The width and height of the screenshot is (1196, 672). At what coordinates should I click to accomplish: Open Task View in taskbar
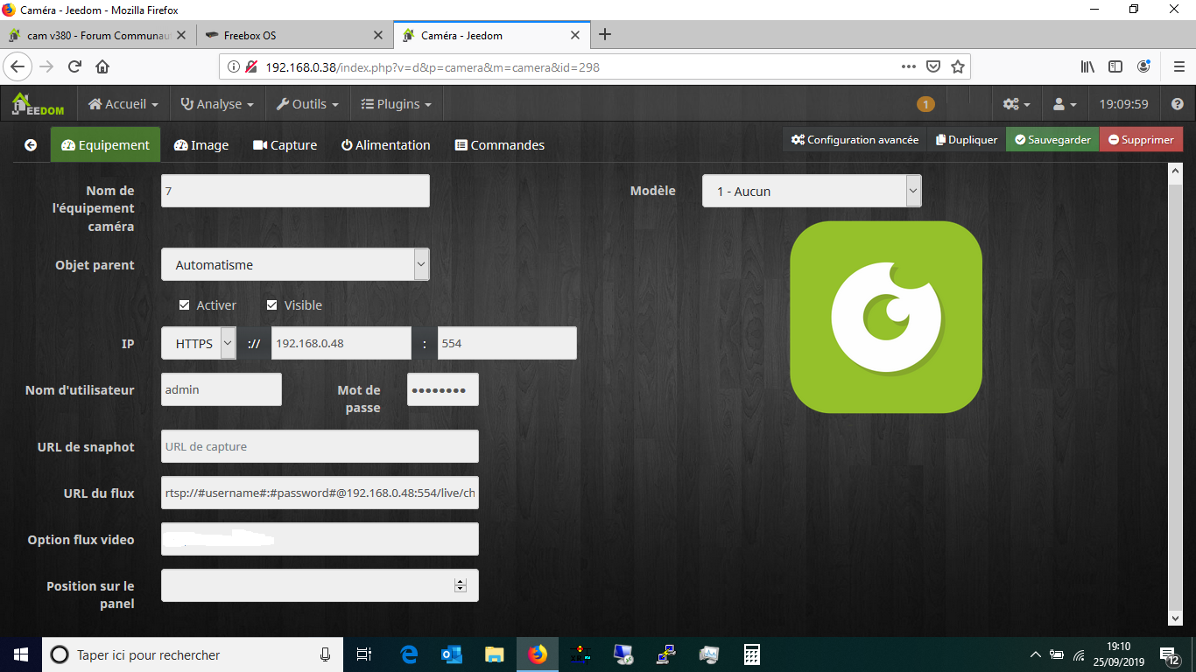pos(365,654)
